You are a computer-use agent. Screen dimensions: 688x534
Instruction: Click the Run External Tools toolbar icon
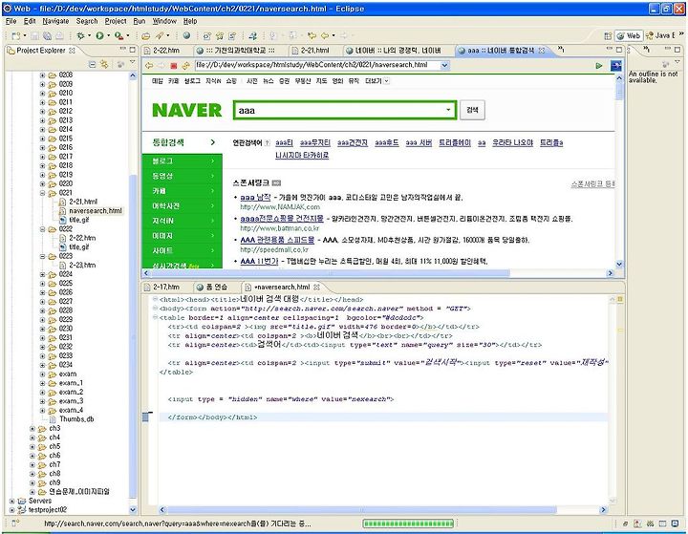coord(118,35)
